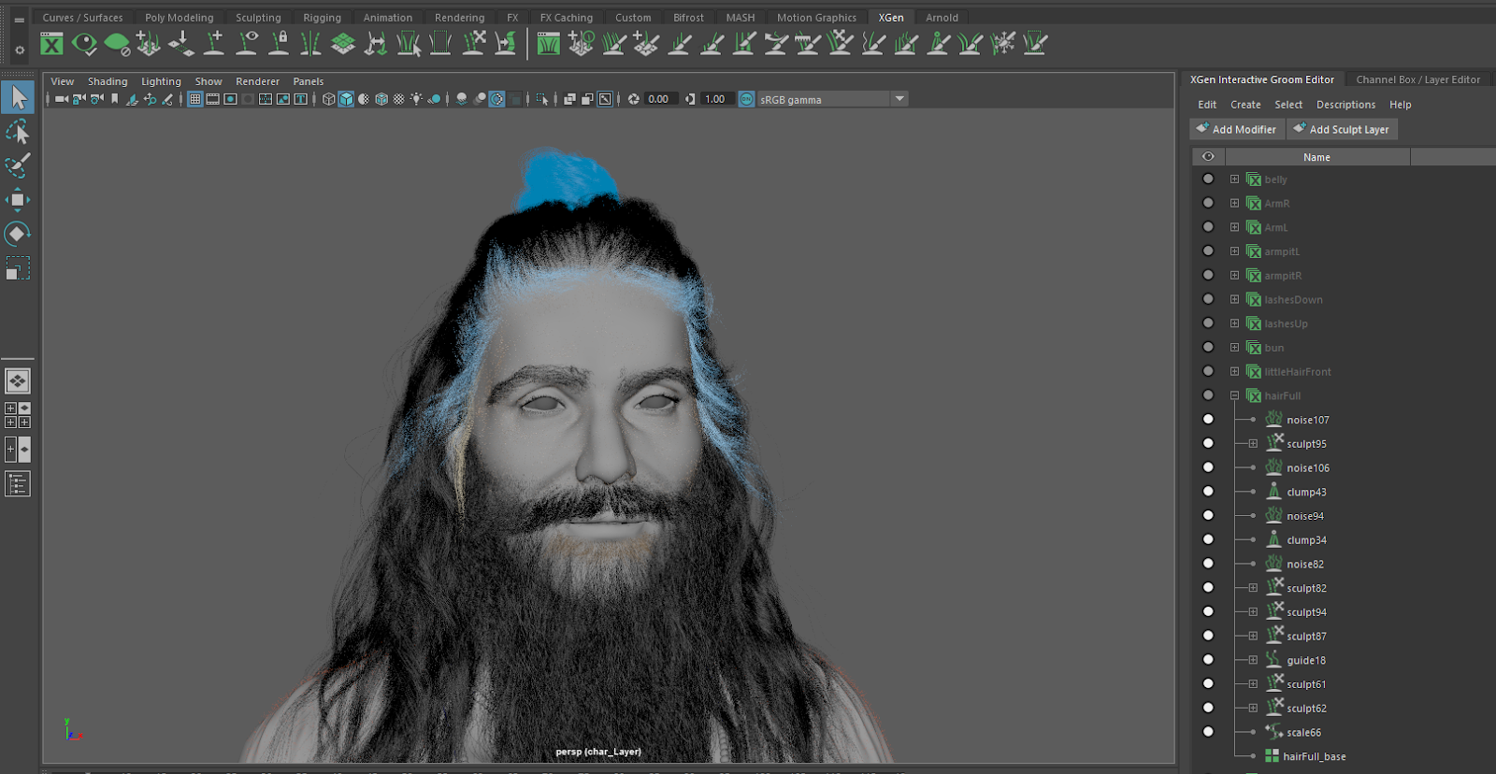Select the arrow Select tool
This screenshot has width=1496, height=774.
point(18,97)
